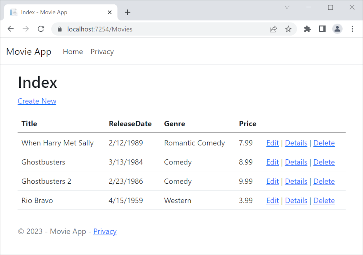Open the extensions puzzle-piece icon
363x255 pixels.
tap(307, 29)
